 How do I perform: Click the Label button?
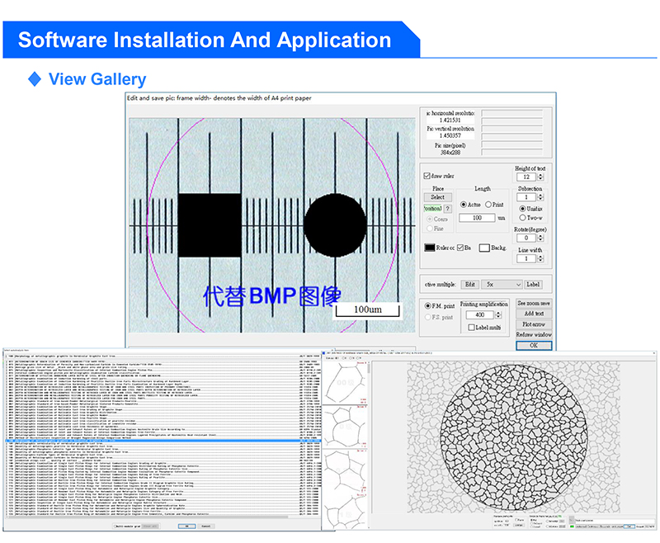[533, 285]
